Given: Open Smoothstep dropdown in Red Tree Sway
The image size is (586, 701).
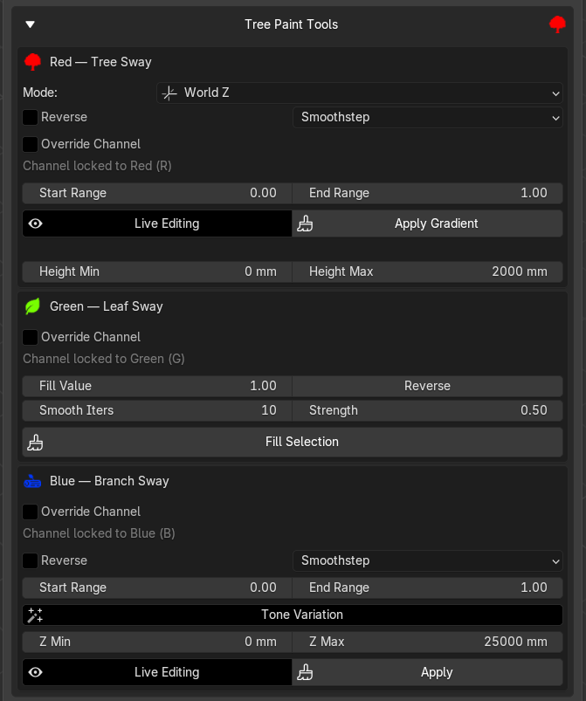Looking at the screenshot, I should [x=427, y=117].
